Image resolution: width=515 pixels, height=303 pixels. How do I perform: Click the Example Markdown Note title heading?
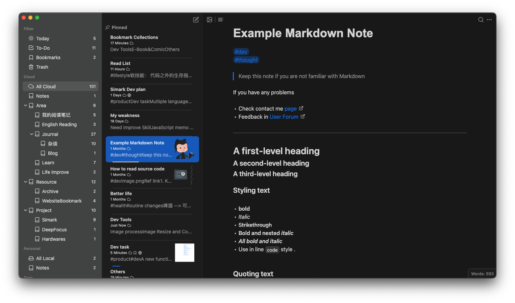[x=303, y=33]
